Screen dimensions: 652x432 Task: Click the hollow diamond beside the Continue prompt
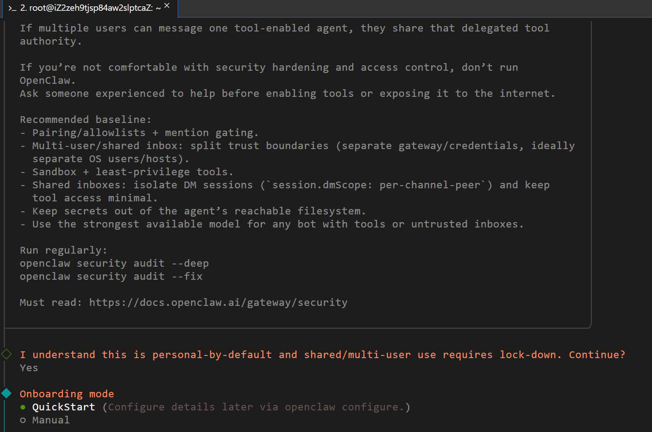point(7,355)
